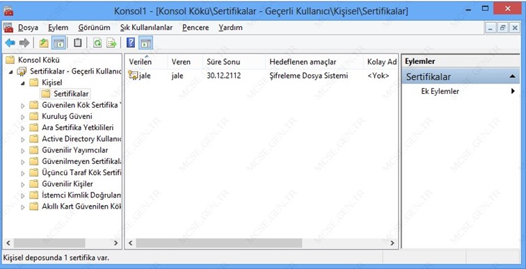Collapse the Kişisel folder node

(x=23, y=83)
